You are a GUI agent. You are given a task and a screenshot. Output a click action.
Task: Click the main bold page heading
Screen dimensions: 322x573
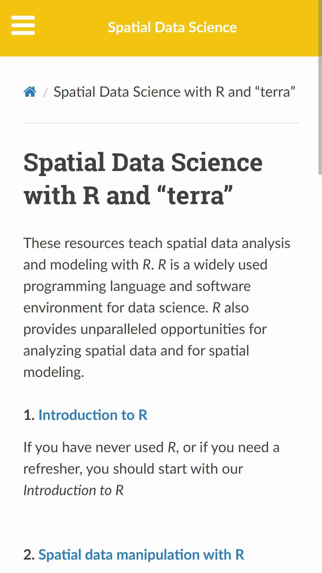pos(143,178)
